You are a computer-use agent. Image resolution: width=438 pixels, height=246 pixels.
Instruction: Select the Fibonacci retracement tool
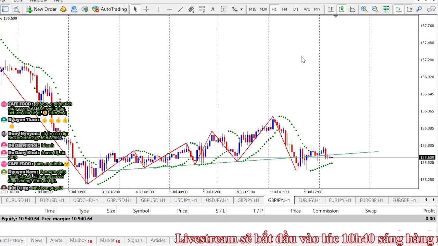coord(202,9)
